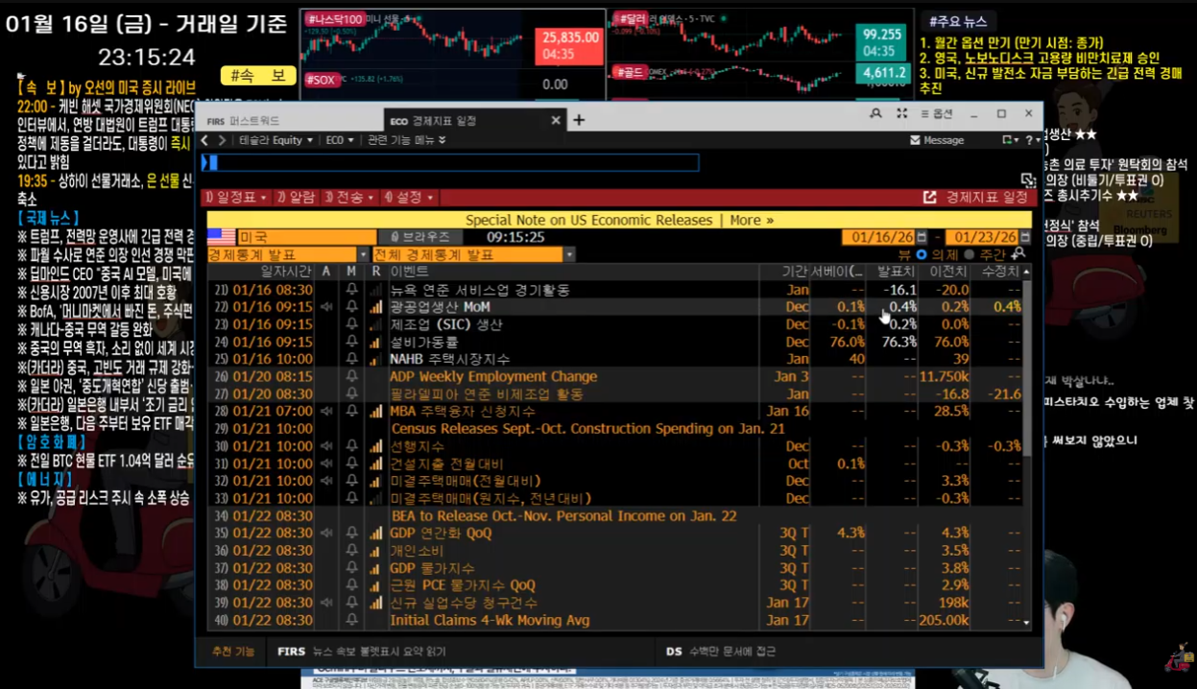Set alert bell for NAHB 주택시장지수
Image resolution: width=1197 pixels, height=689 pixels.
[351, 359]
